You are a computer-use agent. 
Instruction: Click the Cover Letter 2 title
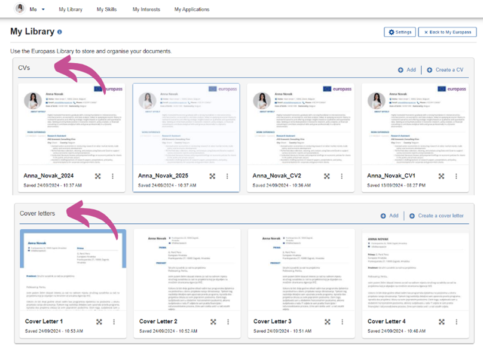[158, 321]
